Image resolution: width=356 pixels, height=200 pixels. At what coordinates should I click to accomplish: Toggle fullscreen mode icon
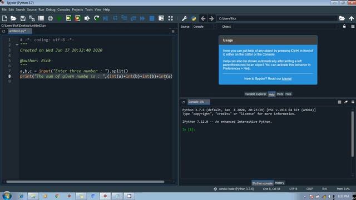(x=171, y=18)
